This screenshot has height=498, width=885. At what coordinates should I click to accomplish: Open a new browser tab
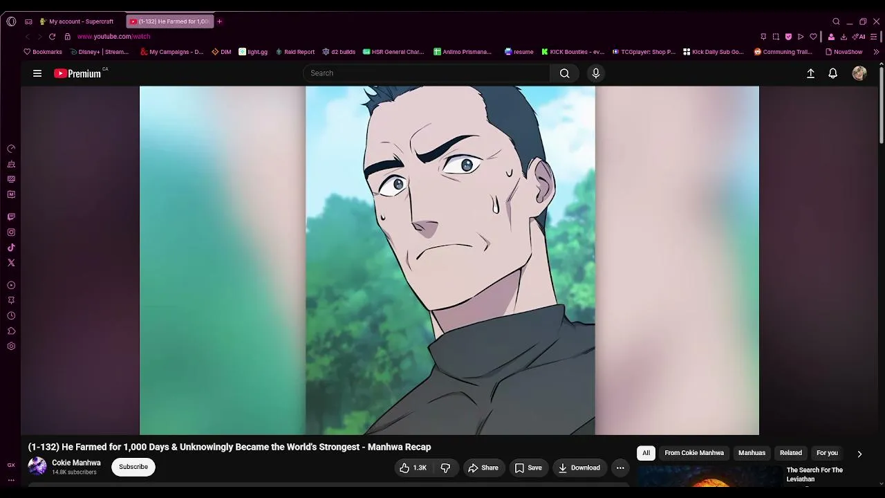(x=219, y=21)
